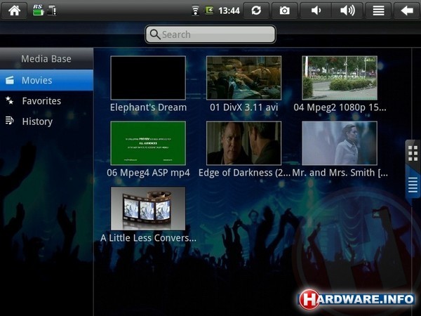Open Elephant's Dream thumbnail
The height and width of the screenshot is (316, 421).
[148, 78]
